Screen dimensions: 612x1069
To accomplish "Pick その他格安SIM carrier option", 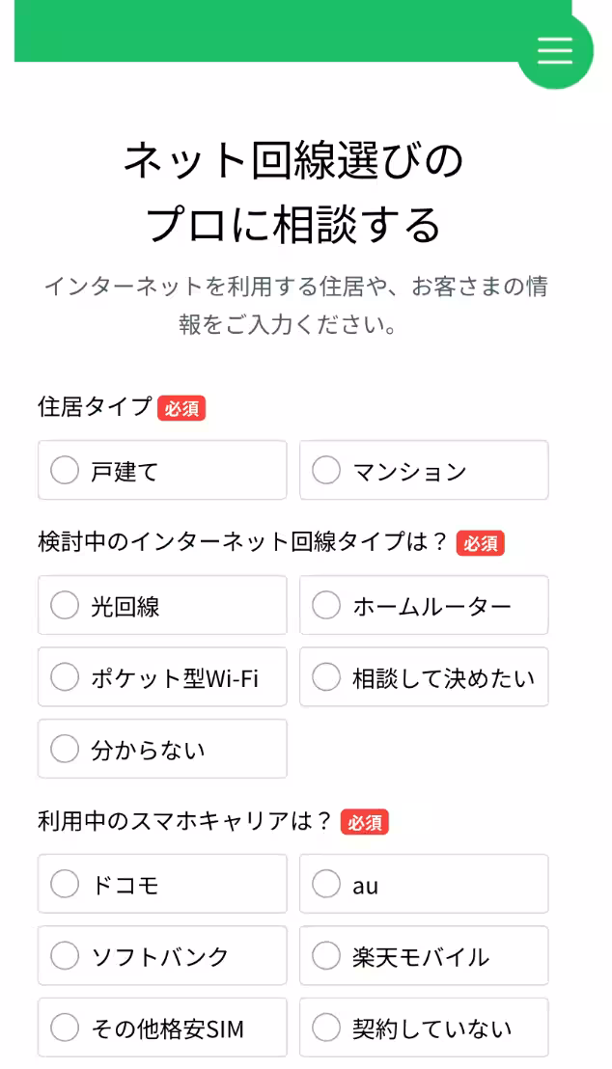I will [161, 1028].
